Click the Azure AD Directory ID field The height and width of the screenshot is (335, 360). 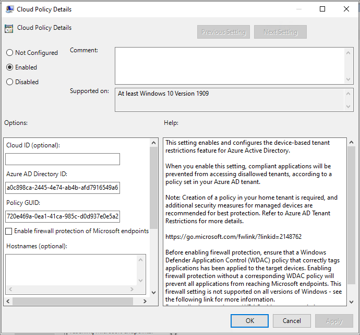[63, 188]
